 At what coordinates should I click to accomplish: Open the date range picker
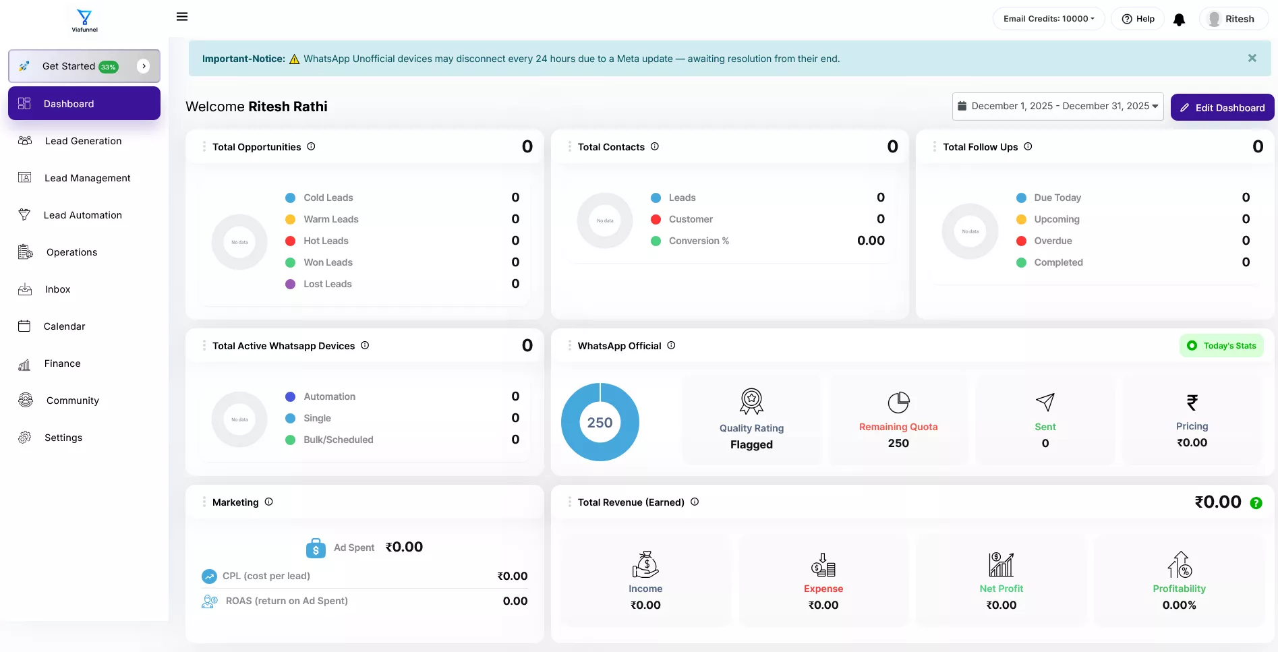pos(1057,107)
